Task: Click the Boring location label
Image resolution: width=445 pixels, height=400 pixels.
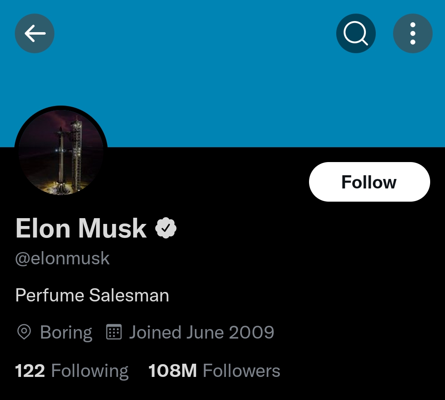Action: click(66, 332)
